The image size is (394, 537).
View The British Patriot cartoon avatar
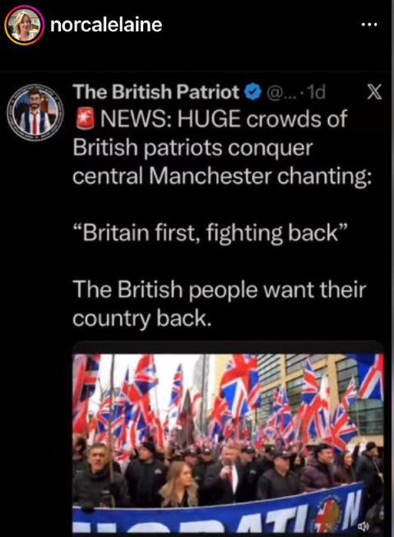pyautogui.click(x=35, y=112)
